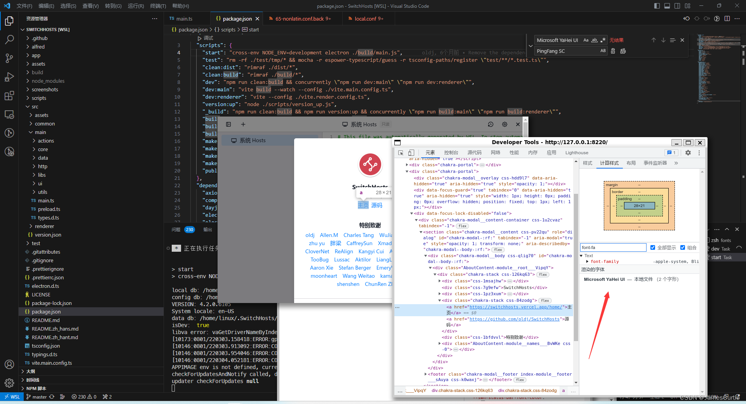Uncheck the 组合 checkbox in computed styles
Image resolution: width=746 pixels, height=404 pixels.
pos(683,247)
